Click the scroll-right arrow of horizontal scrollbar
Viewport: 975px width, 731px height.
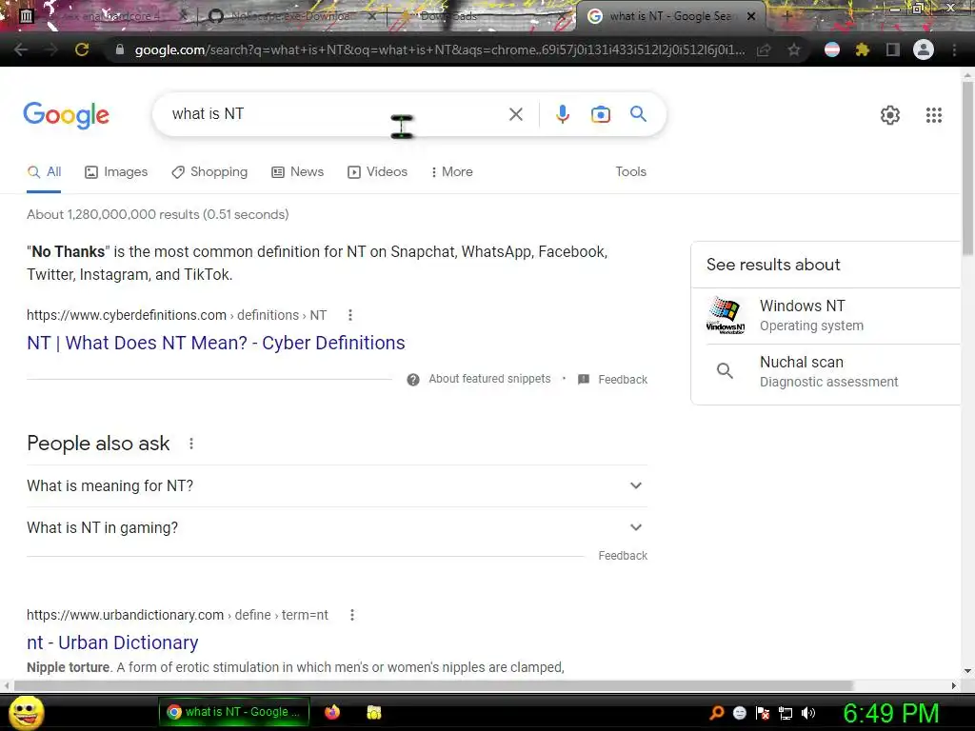[x=954, y=685]
